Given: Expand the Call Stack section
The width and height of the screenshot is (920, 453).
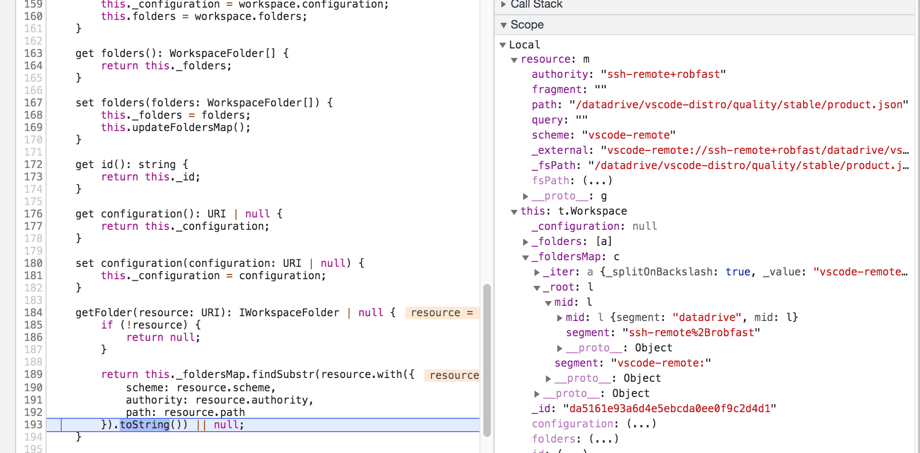Looking at the screenshot, I should (x=503, y=5).
